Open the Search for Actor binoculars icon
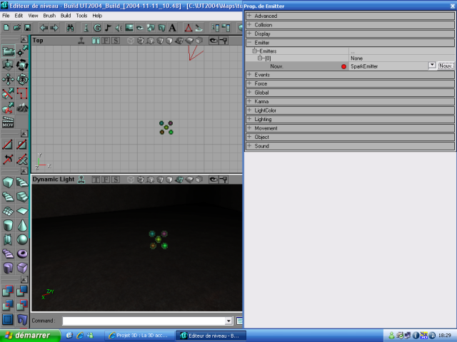 (70, 28)
